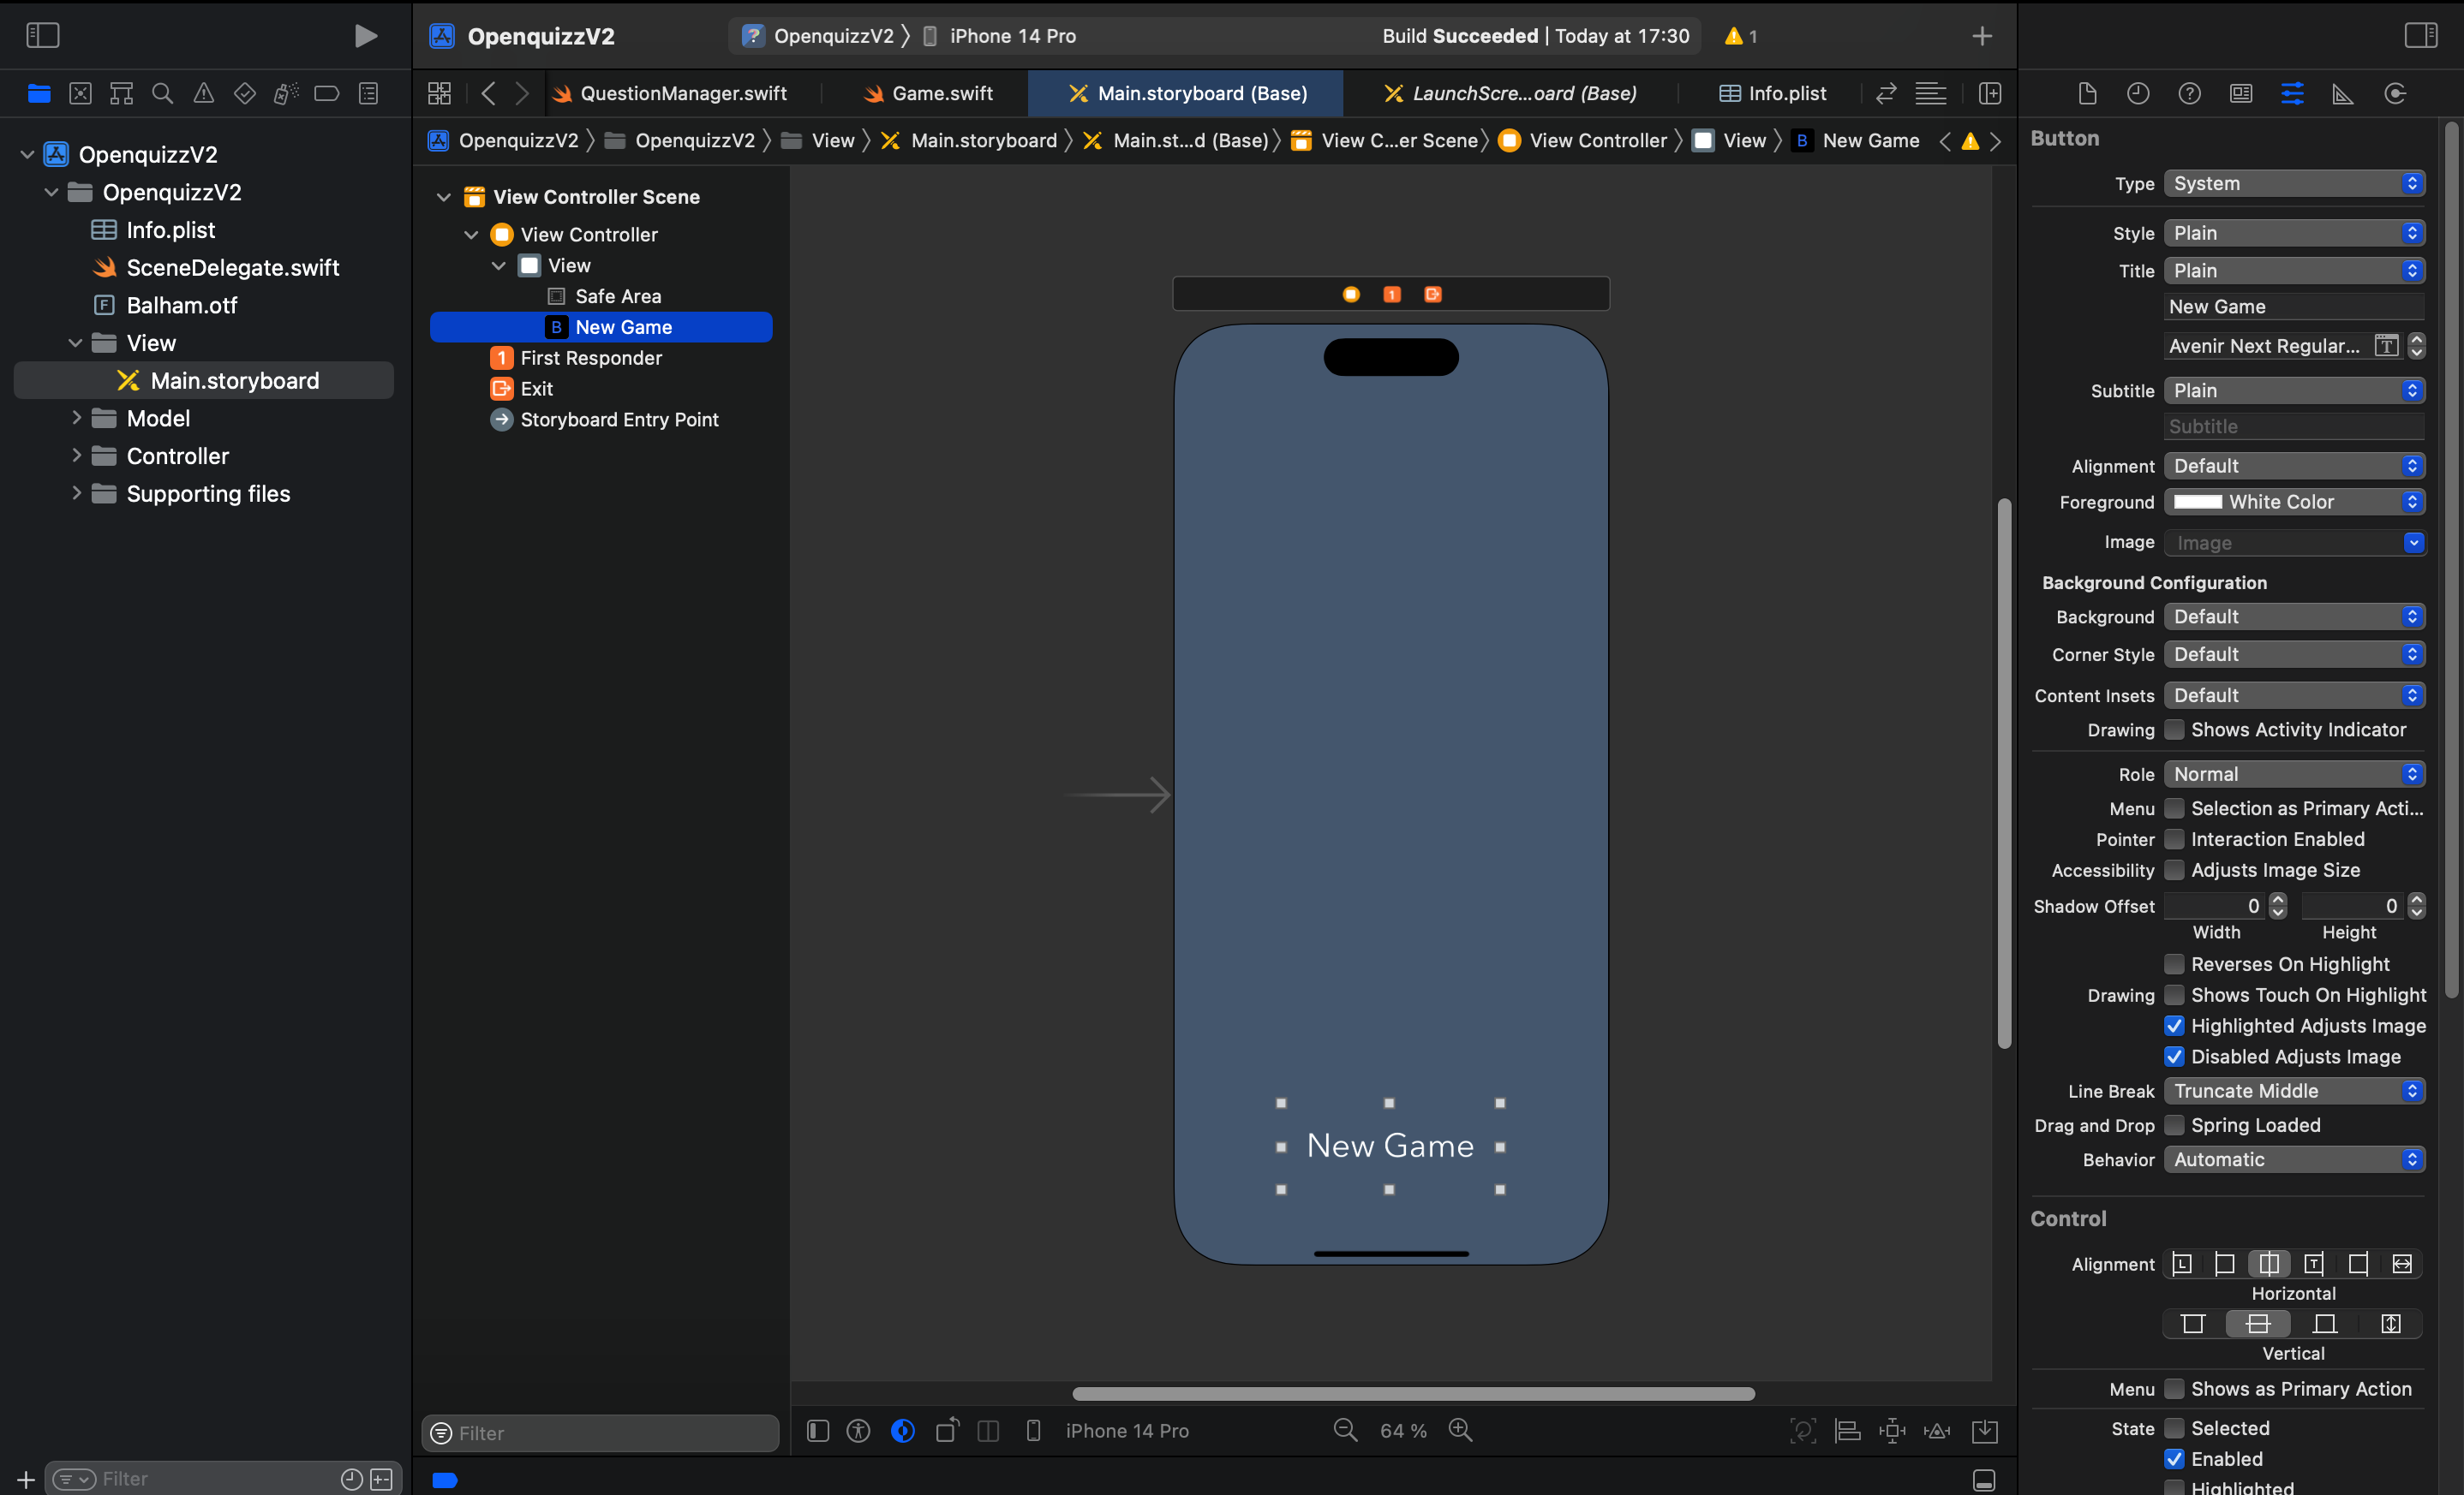Open the Size inspector ruler icon
The image size is (2464, 1495).
point(2343,94)
